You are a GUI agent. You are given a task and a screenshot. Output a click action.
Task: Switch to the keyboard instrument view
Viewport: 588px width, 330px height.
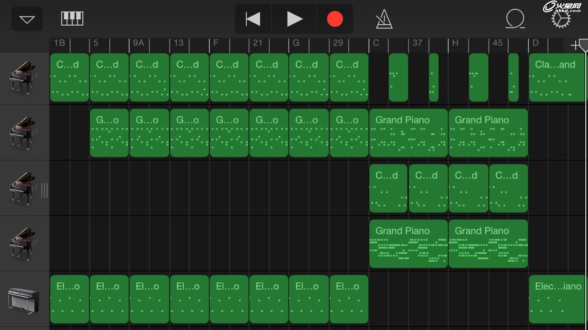pos(72,19)
